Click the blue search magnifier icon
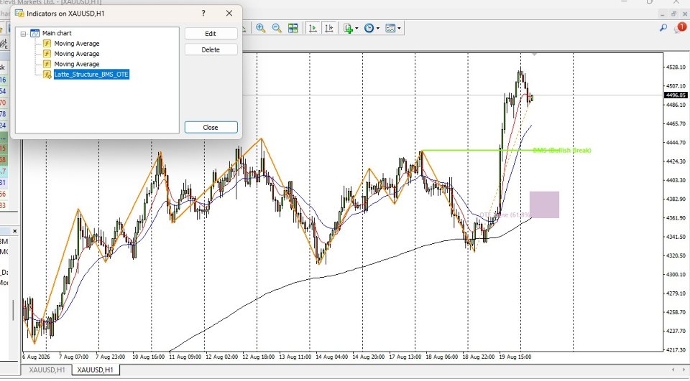 663,28
